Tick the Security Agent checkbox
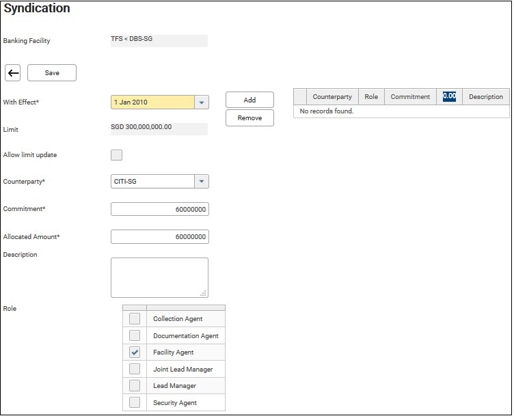The height and width of the screenshot is (416, 514). (x=135, y=403)
